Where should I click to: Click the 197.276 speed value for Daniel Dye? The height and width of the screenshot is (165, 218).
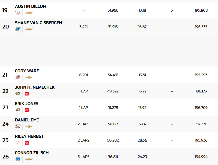(201, 124)
